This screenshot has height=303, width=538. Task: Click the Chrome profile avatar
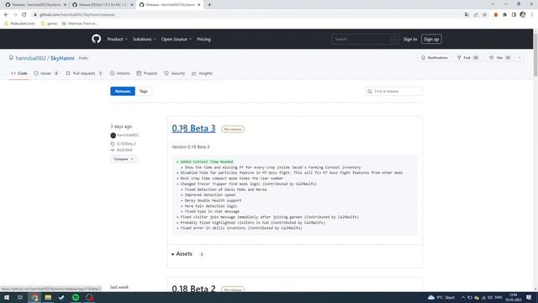click(x=523, y=15)
